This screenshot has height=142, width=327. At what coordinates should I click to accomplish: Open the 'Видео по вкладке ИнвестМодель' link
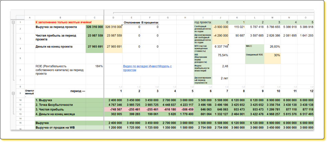pos(147,68)
